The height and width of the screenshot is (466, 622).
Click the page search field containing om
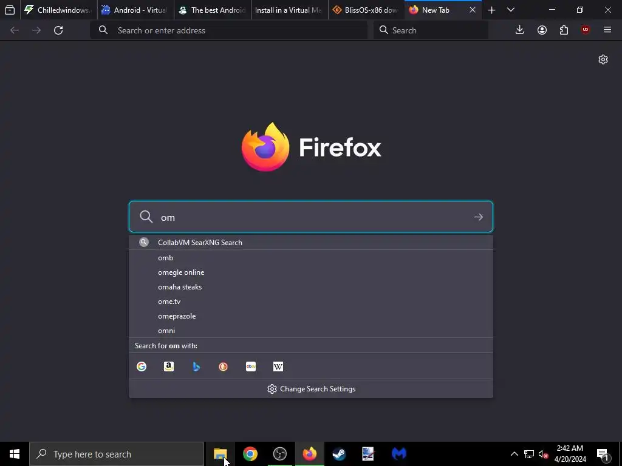coord(310,217)
